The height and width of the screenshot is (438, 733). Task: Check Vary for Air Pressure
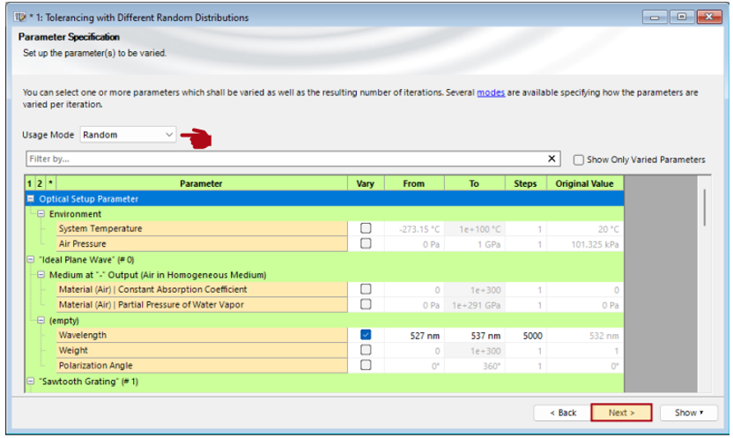(366, 243)
